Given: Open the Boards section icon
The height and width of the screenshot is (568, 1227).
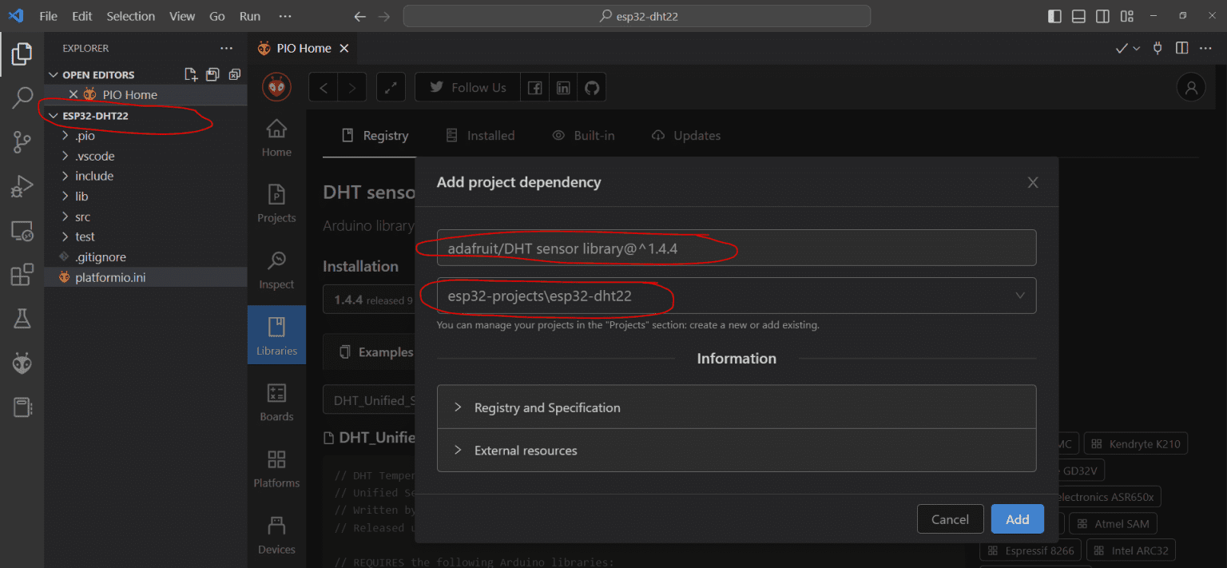Looking at the screenshot, I should pyautogui.click(x=276, y=402).
